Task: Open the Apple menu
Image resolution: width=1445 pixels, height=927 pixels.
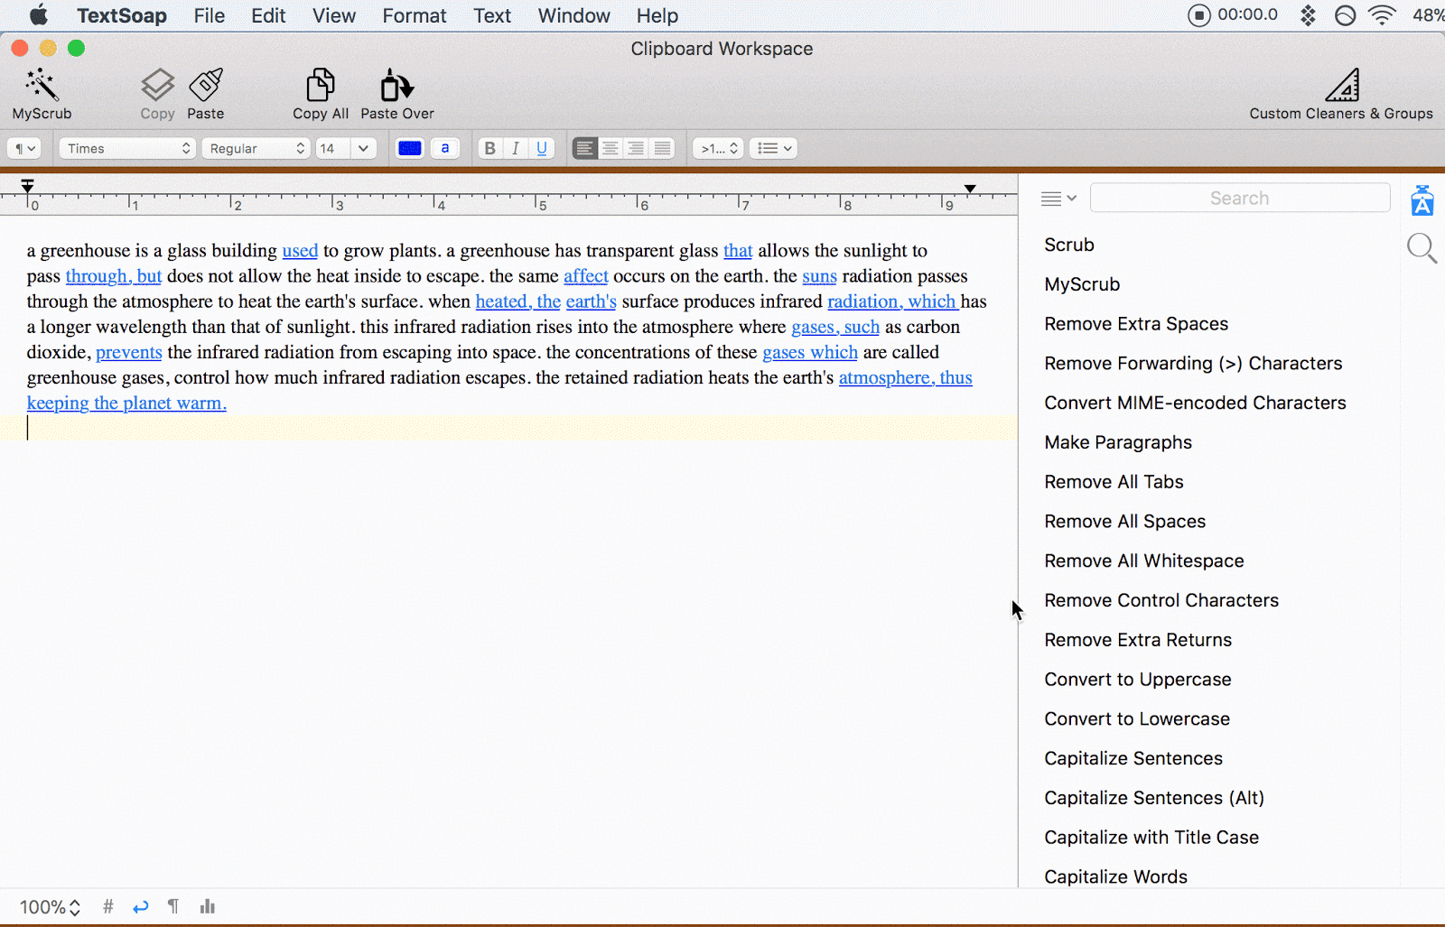Action: click(39, 15)
